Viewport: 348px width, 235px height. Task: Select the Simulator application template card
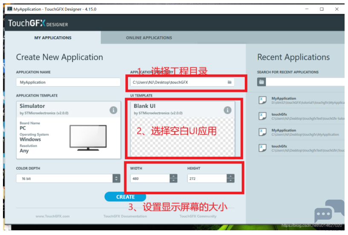point(69,130)
